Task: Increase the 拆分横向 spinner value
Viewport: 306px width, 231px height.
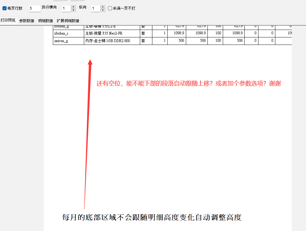Action: (x=74, y=7)
